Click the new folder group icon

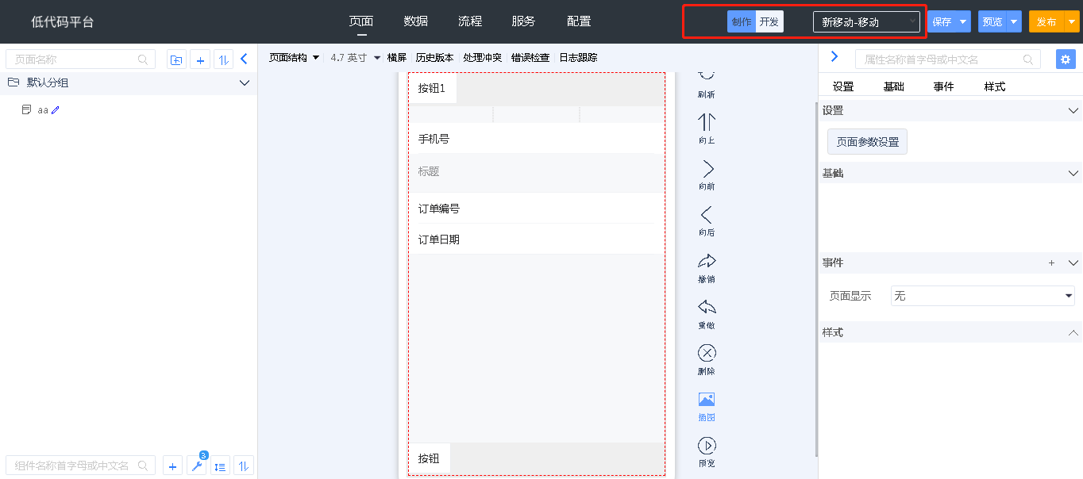[x=176, y=59]
